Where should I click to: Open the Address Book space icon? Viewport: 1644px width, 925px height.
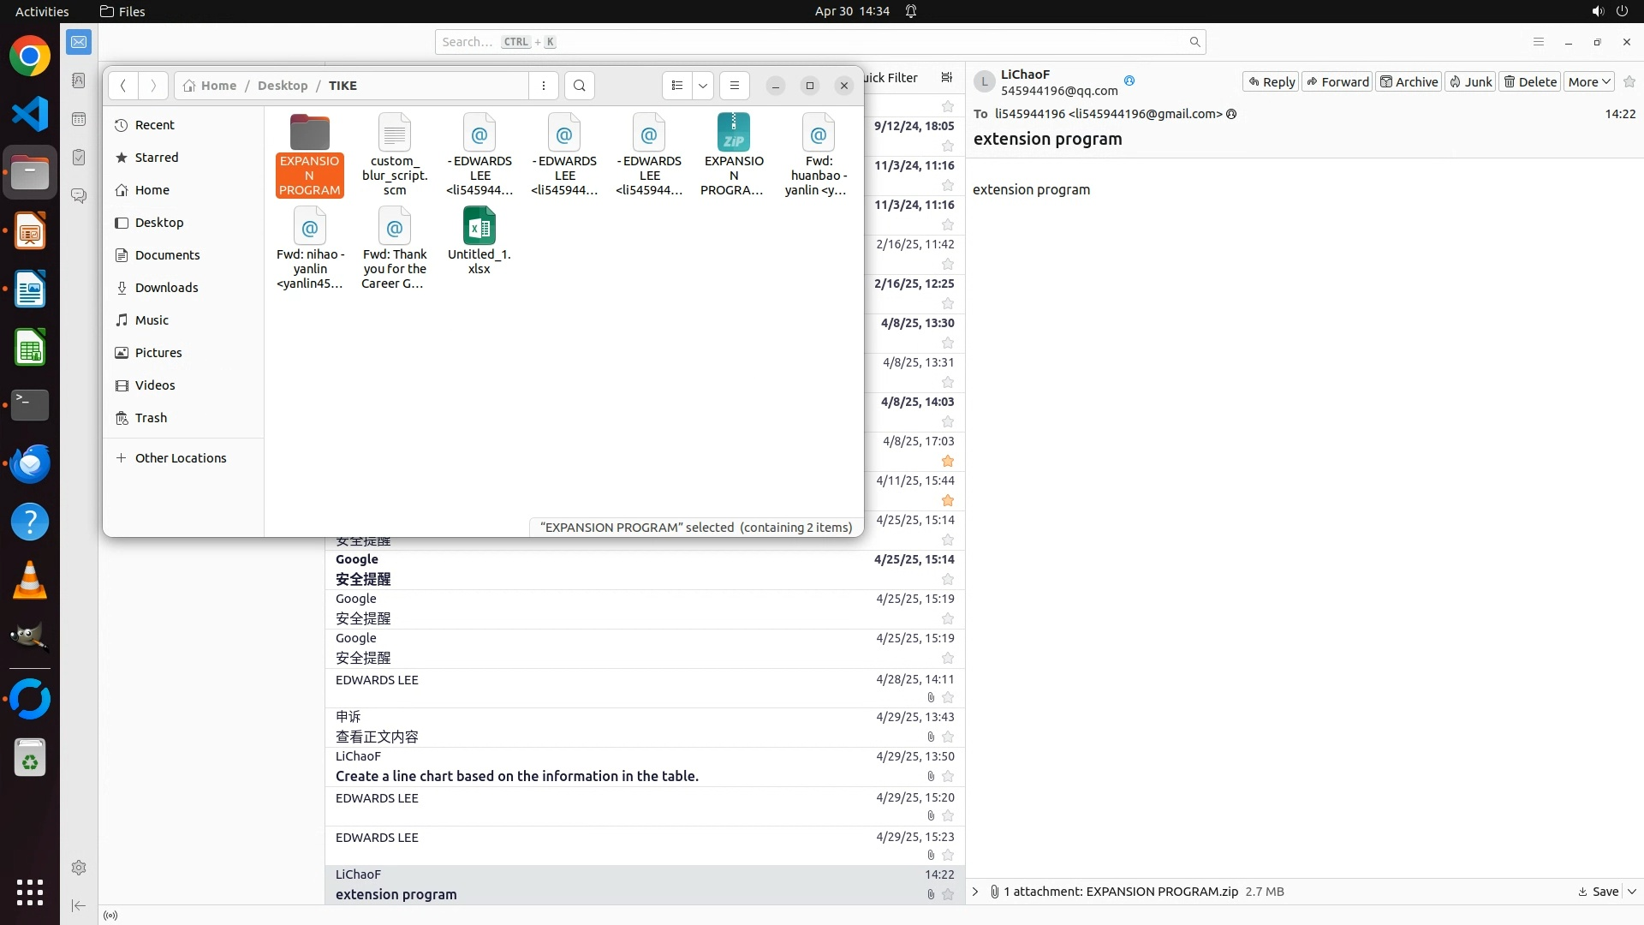click(x=79, y=81)
